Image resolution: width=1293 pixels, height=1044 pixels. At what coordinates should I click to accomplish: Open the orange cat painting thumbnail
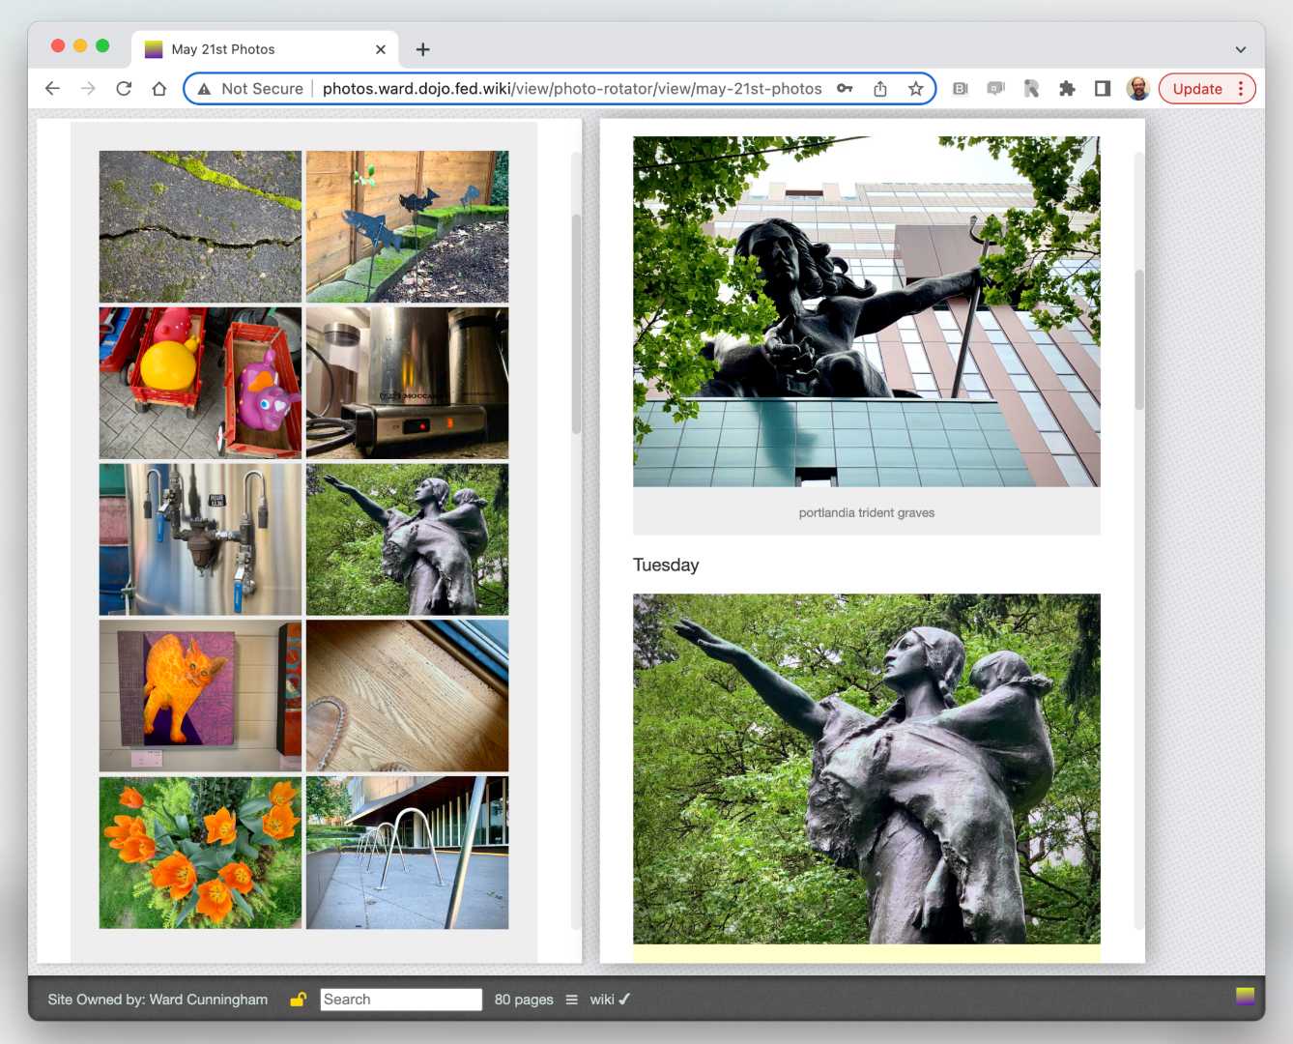click(200, 695)
